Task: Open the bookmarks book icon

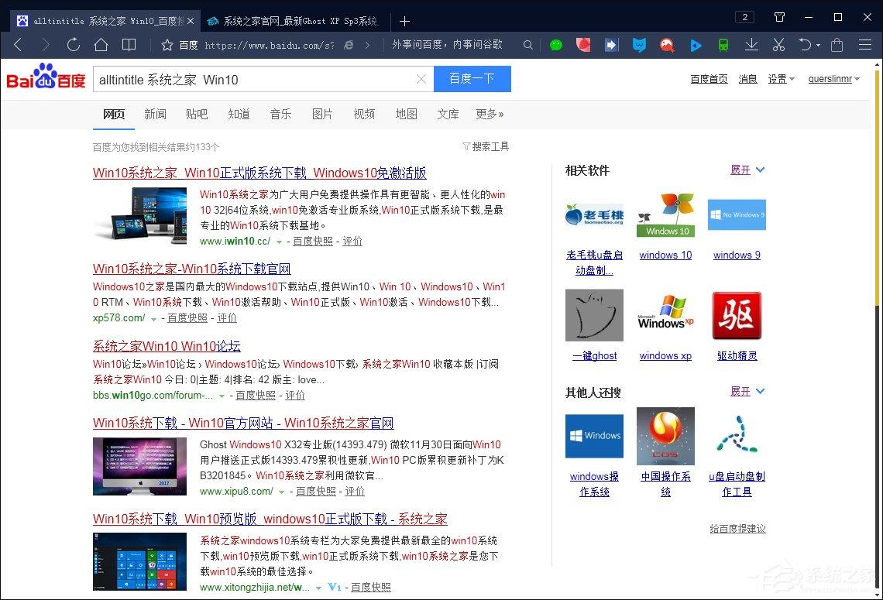Action: tap(129, 45)
